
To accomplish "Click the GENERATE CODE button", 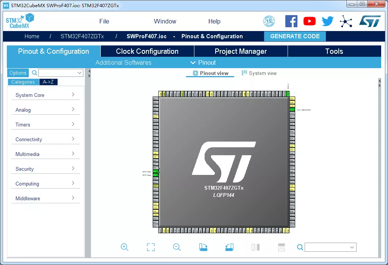I will coord(295,36).
